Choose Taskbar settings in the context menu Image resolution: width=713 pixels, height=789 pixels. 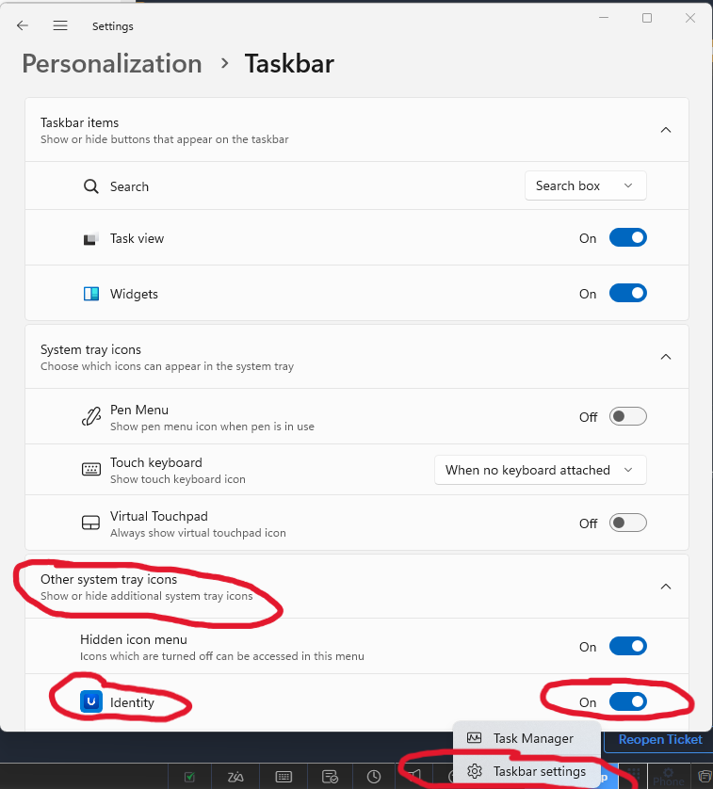coord(539,772)
